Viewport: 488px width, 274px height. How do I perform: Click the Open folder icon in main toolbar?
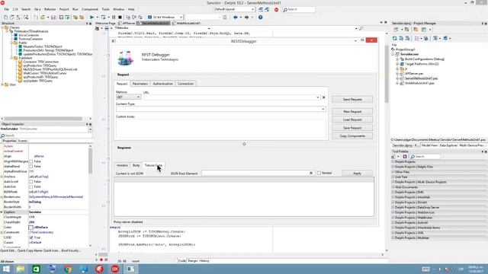click(43, 18)
